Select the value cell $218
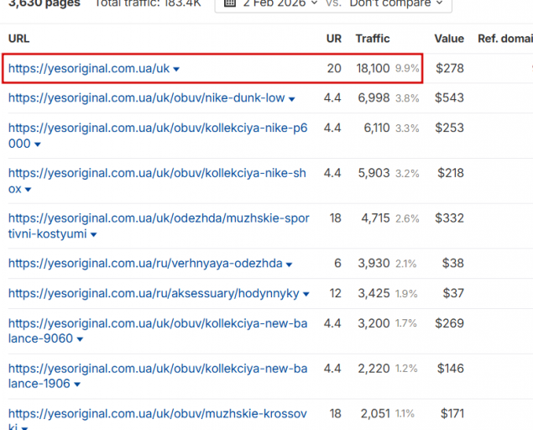The height and width of the screenshot is (430, 533). [x=451, y=173]
